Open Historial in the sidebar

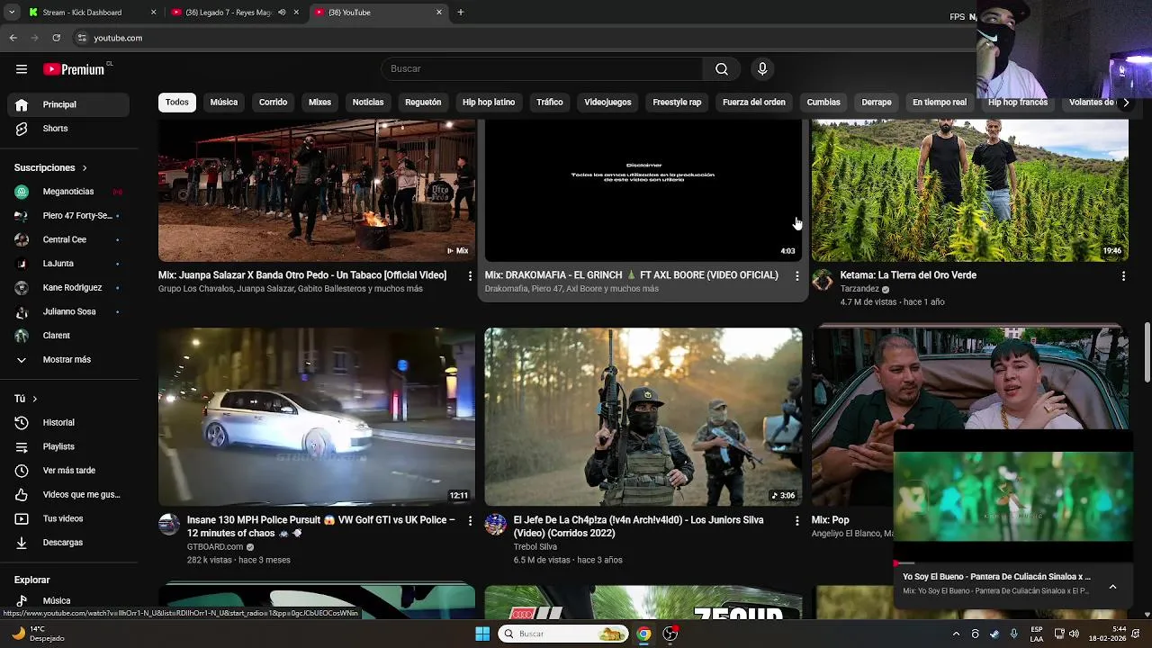[x=68, y=423]
